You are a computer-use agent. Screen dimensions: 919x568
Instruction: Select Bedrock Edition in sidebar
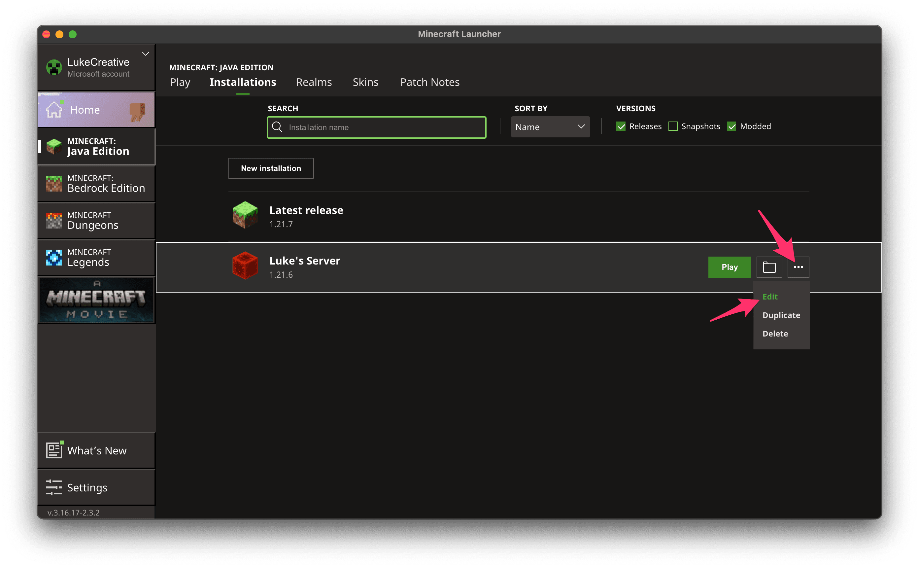(96, 184)
